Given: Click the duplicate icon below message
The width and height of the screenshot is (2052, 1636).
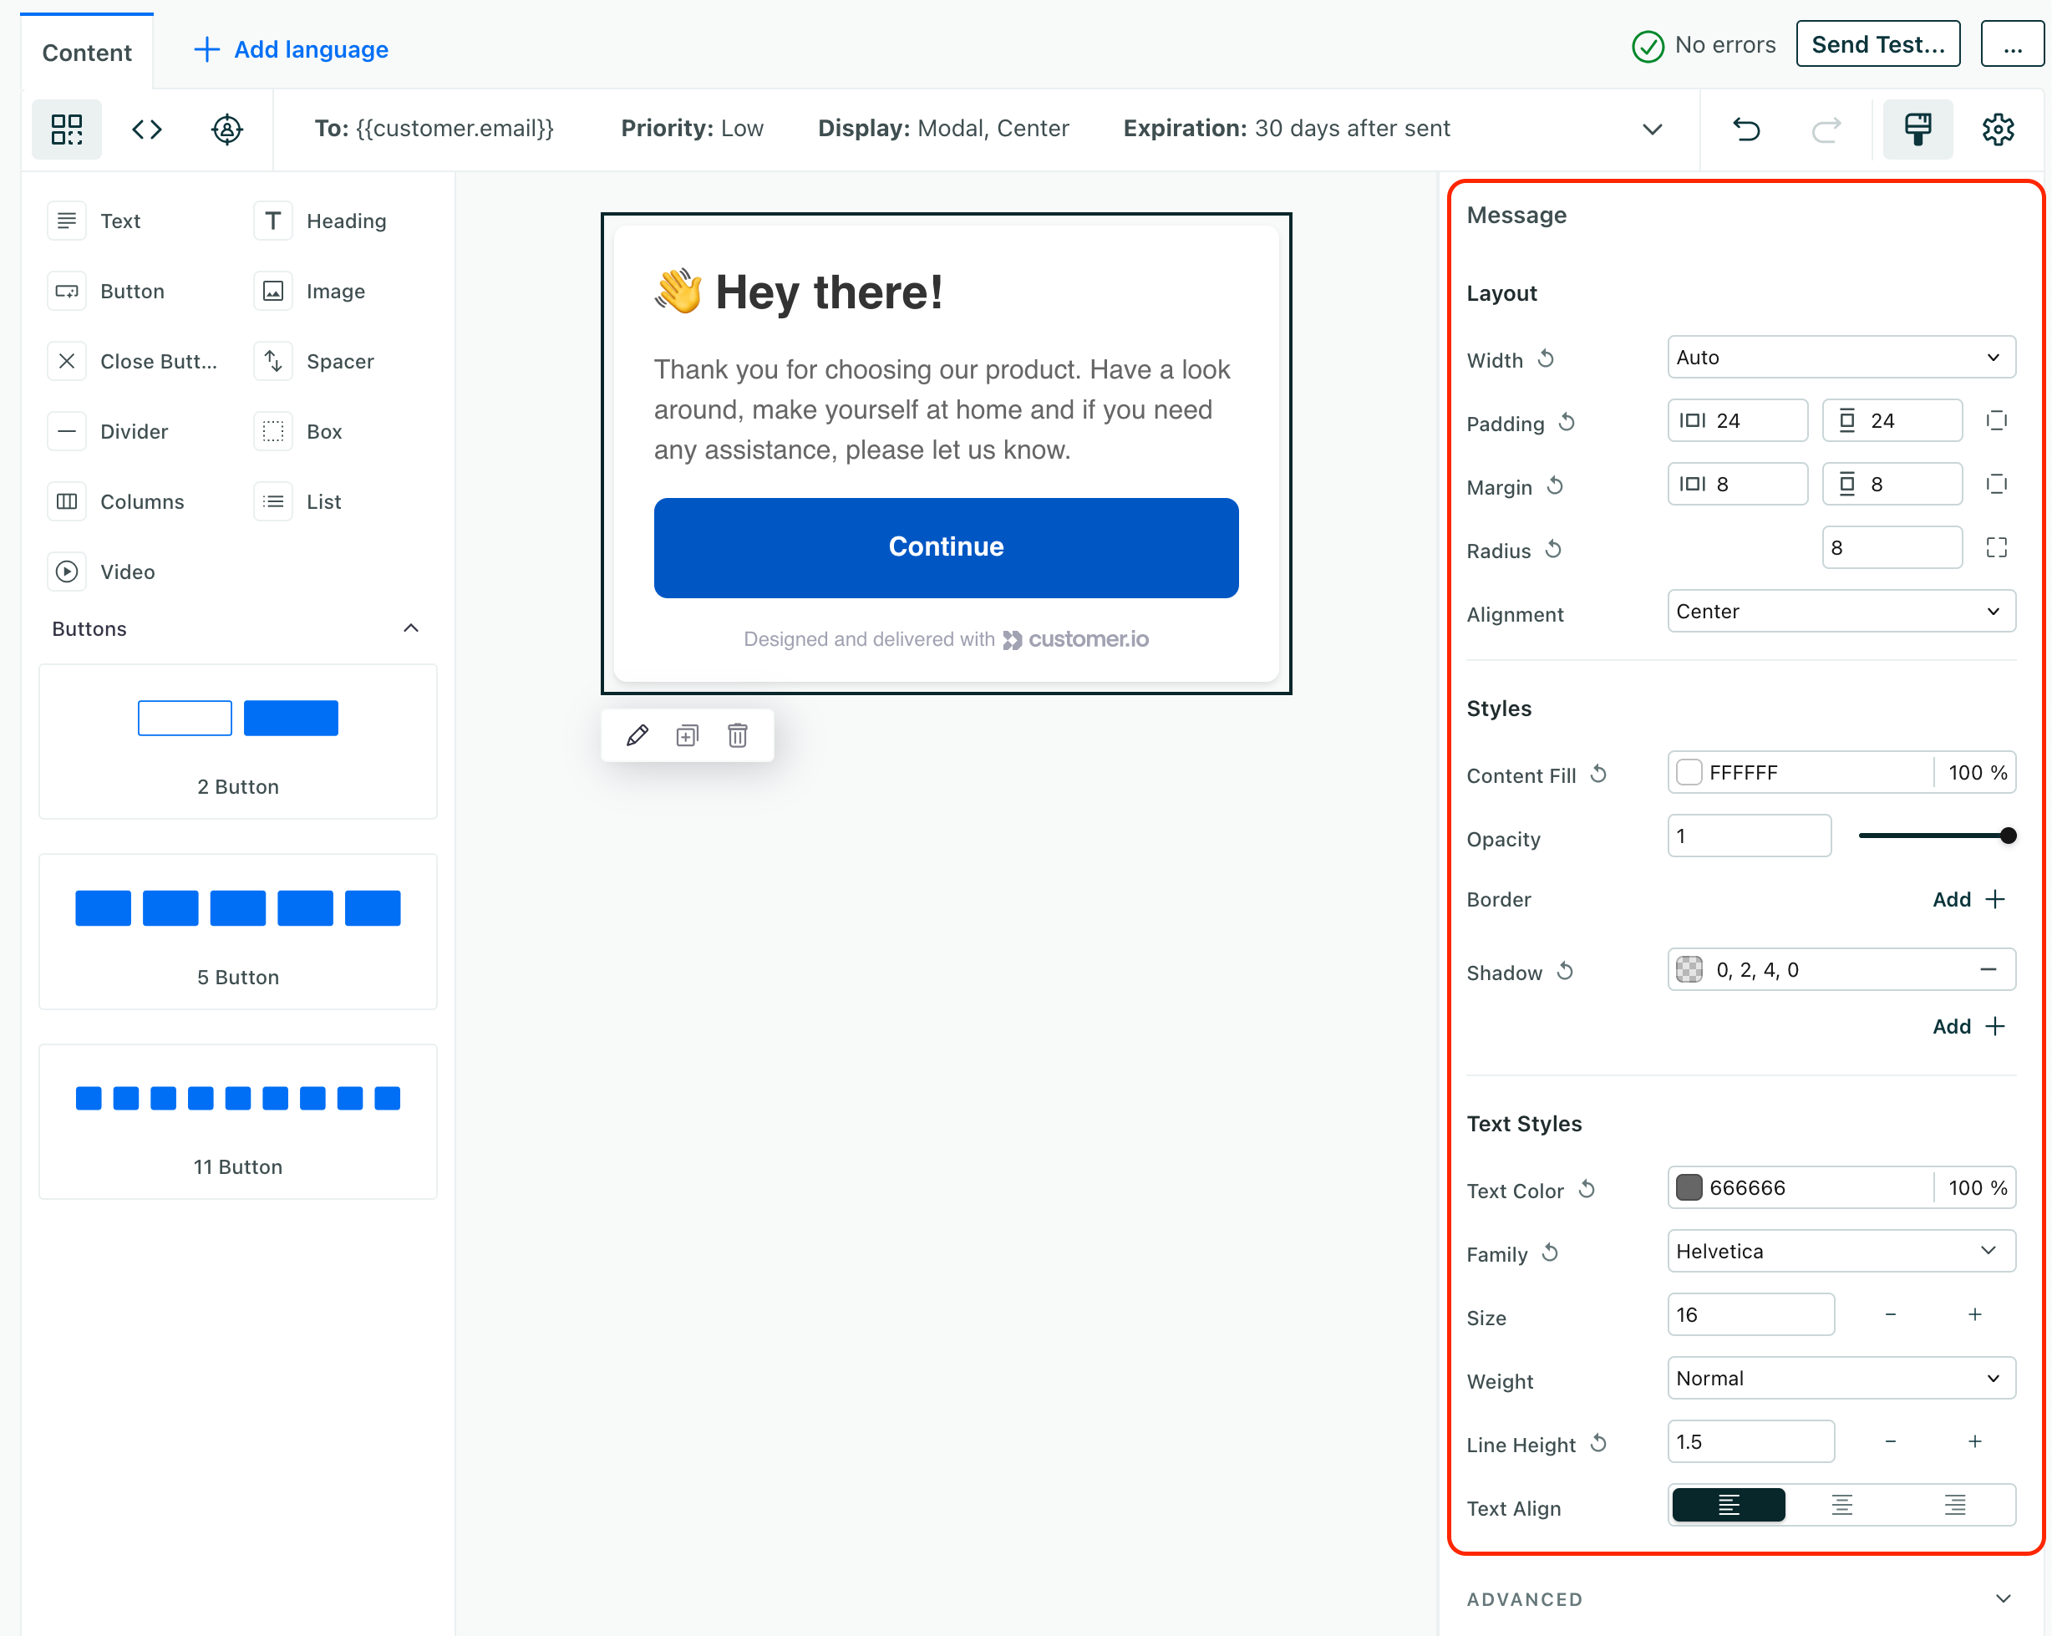Looking at the screenshot, I should pos(687,734).
